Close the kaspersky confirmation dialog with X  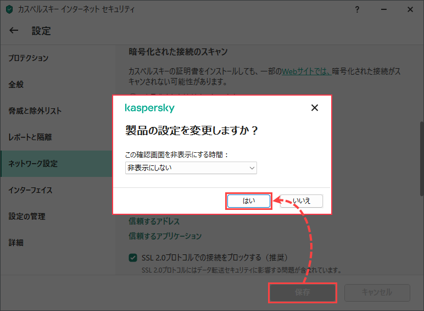pyautogui.click(x=315, y=108)
